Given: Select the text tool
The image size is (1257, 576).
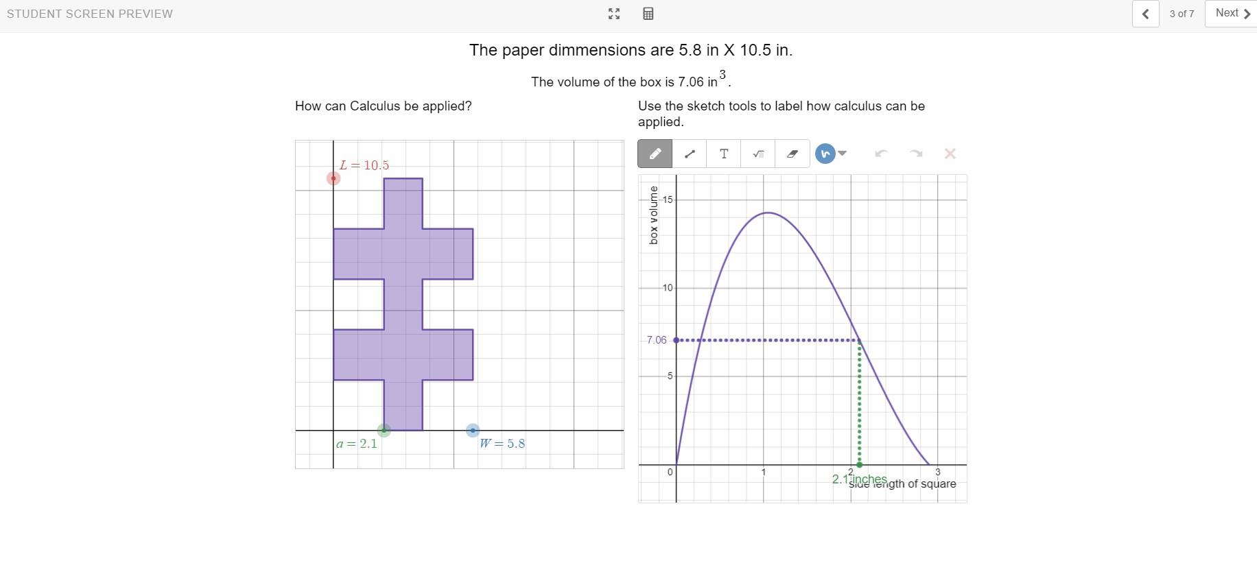Looking at the screenshot, I should pos(724,154).
